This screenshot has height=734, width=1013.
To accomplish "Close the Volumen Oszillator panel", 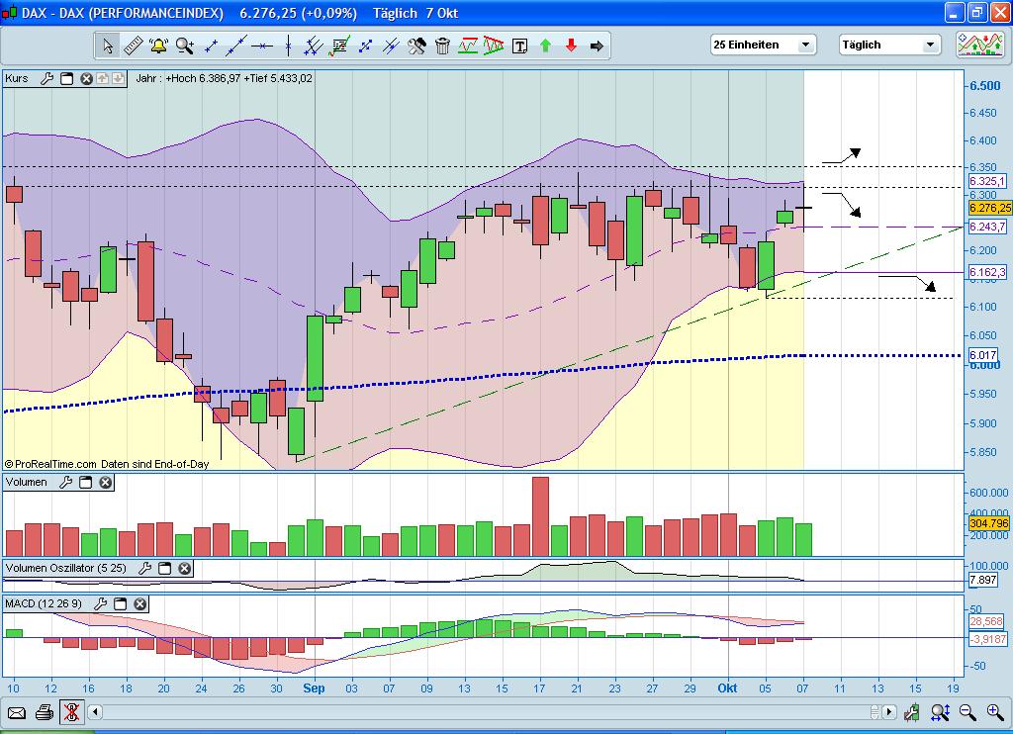I will tap(185, 568).
